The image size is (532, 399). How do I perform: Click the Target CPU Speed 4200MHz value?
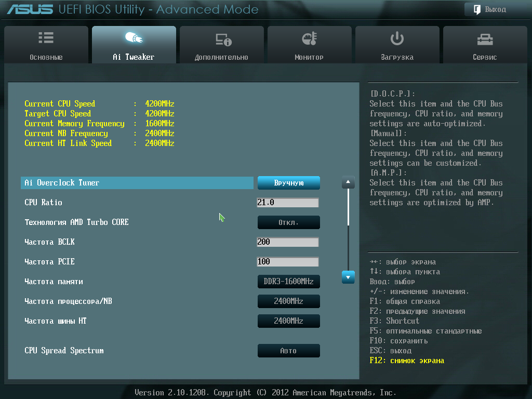coord(160,113)
